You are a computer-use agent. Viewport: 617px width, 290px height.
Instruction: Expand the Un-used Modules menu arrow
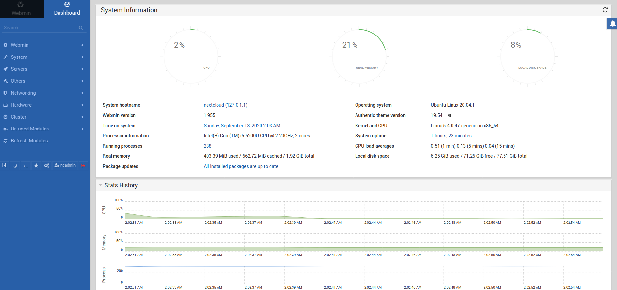click(82, 129)
